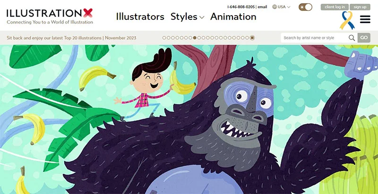This screenshot has height=194, width=378.
Task: Select the first slideshow dot
Action: coord(164,38)
